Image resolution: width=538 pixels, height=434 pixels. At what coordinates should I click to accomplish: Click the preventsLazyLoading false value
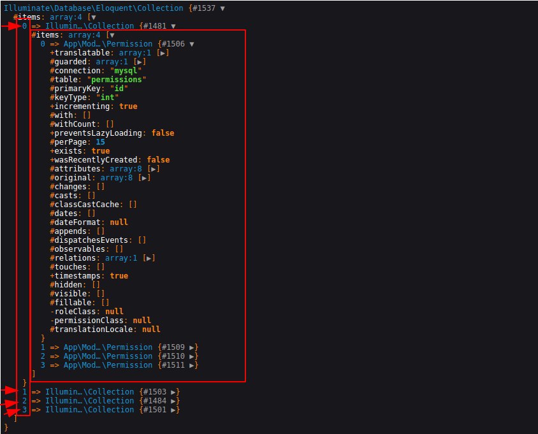[x=163, y=133]
